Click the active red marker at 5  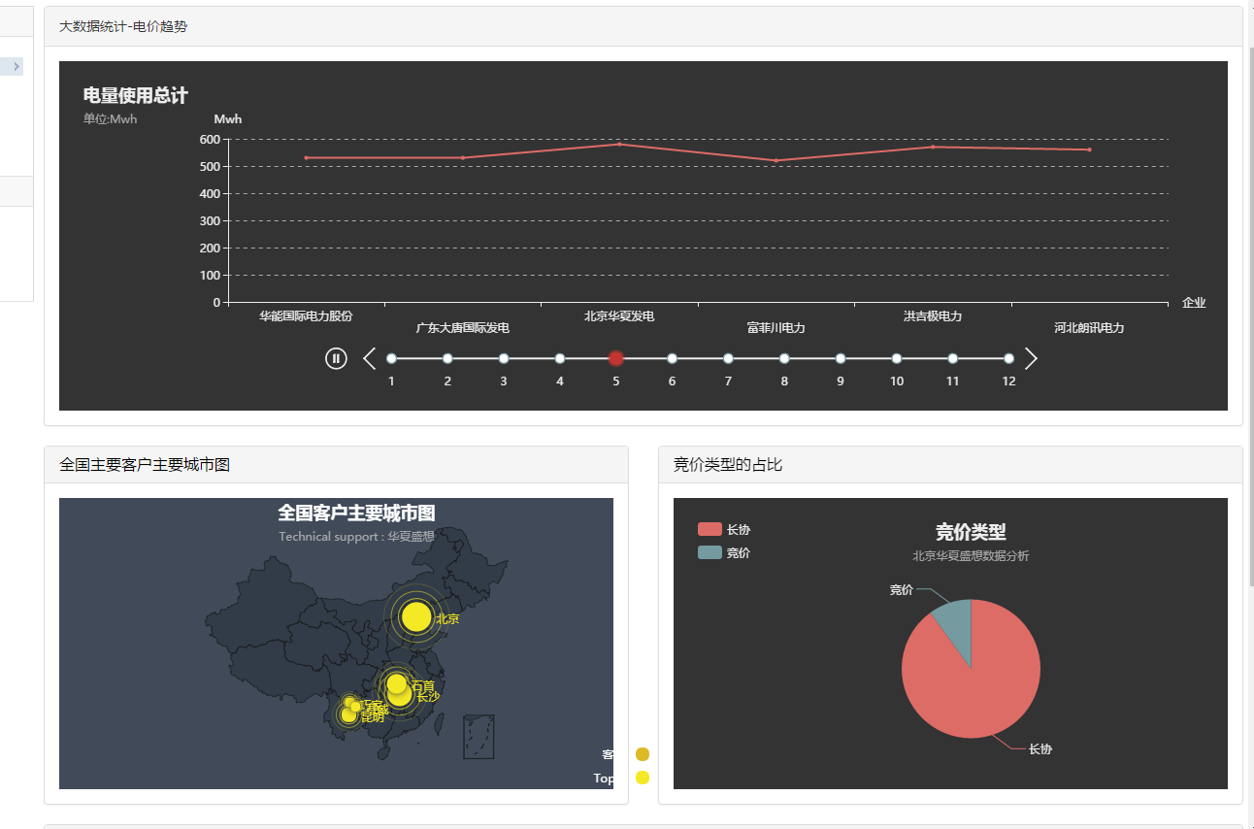615,358
